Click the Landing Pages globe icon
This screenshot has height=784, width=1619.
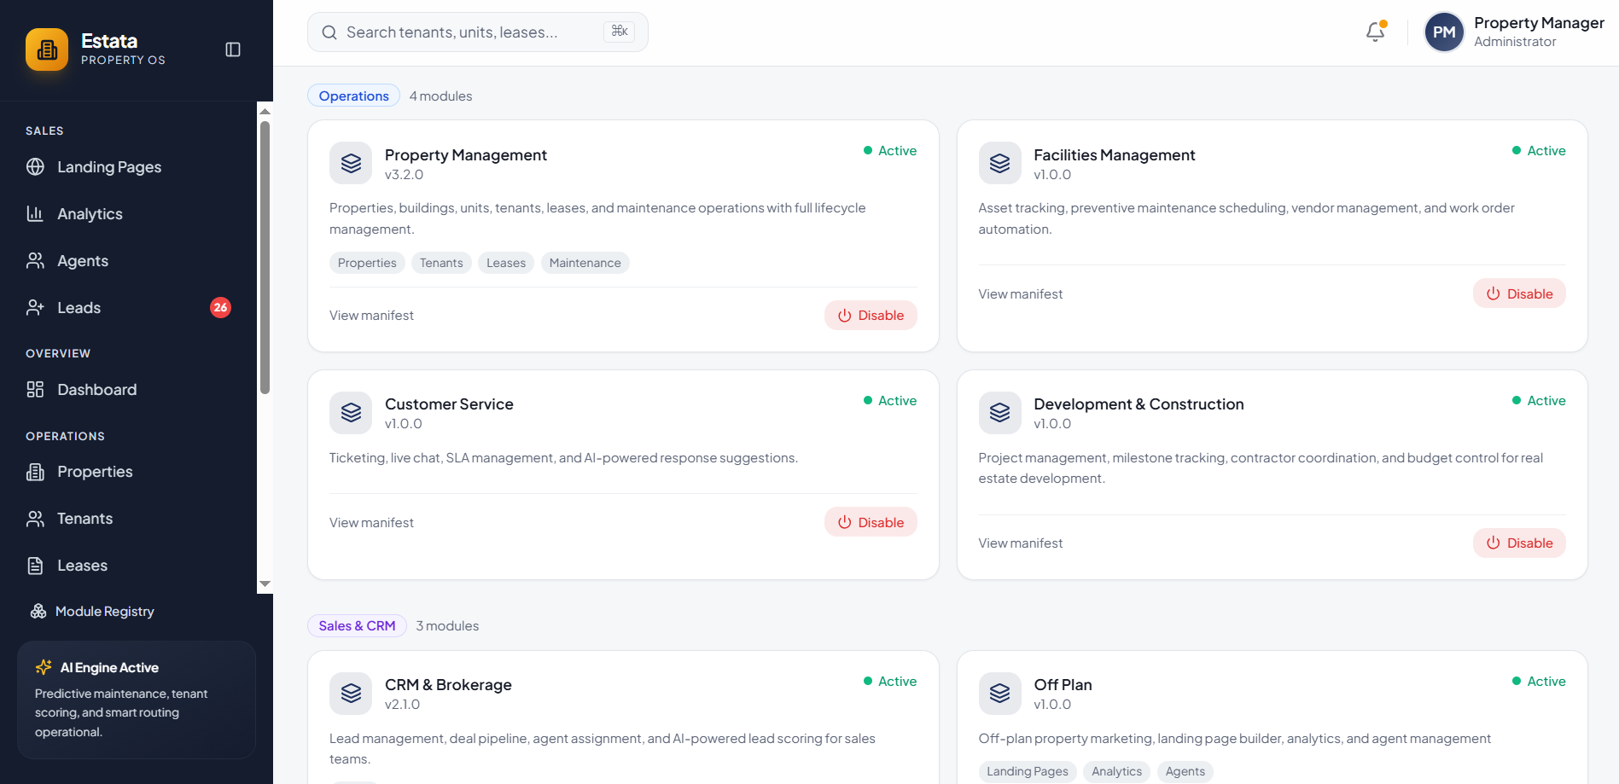pyautogui.click(x=35, y=167)
